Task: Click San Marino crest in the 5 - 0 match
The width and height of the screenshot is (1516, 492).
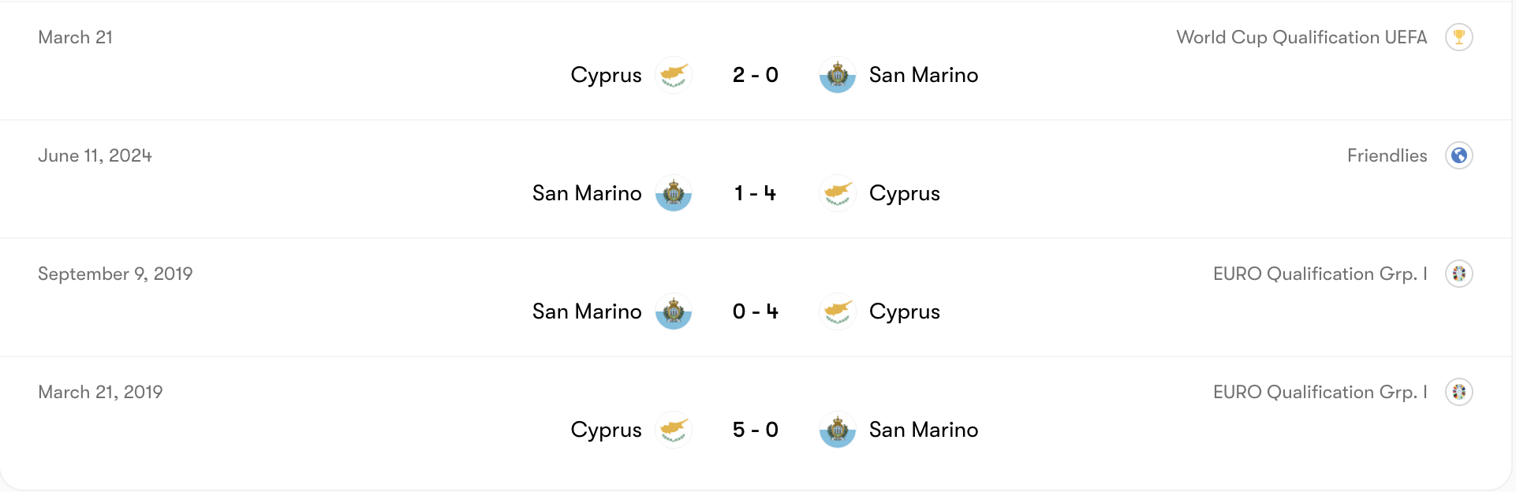Action: pyautogui.click(x=838, y=430)
